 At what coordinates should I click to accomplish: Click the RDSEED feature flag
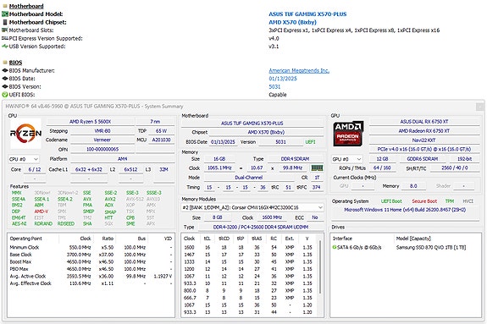pos(66,223)
